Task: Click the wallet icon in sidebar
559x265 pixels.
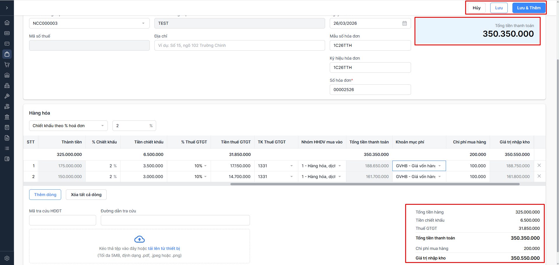Action: point(7,159)
